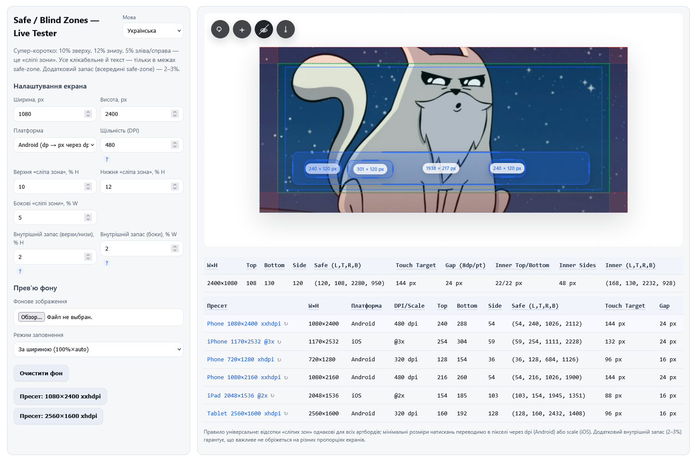The image size is (690, 462).
Task: Toggle the crossed-eye overlay visibility button
Action: tap(263, 30)
